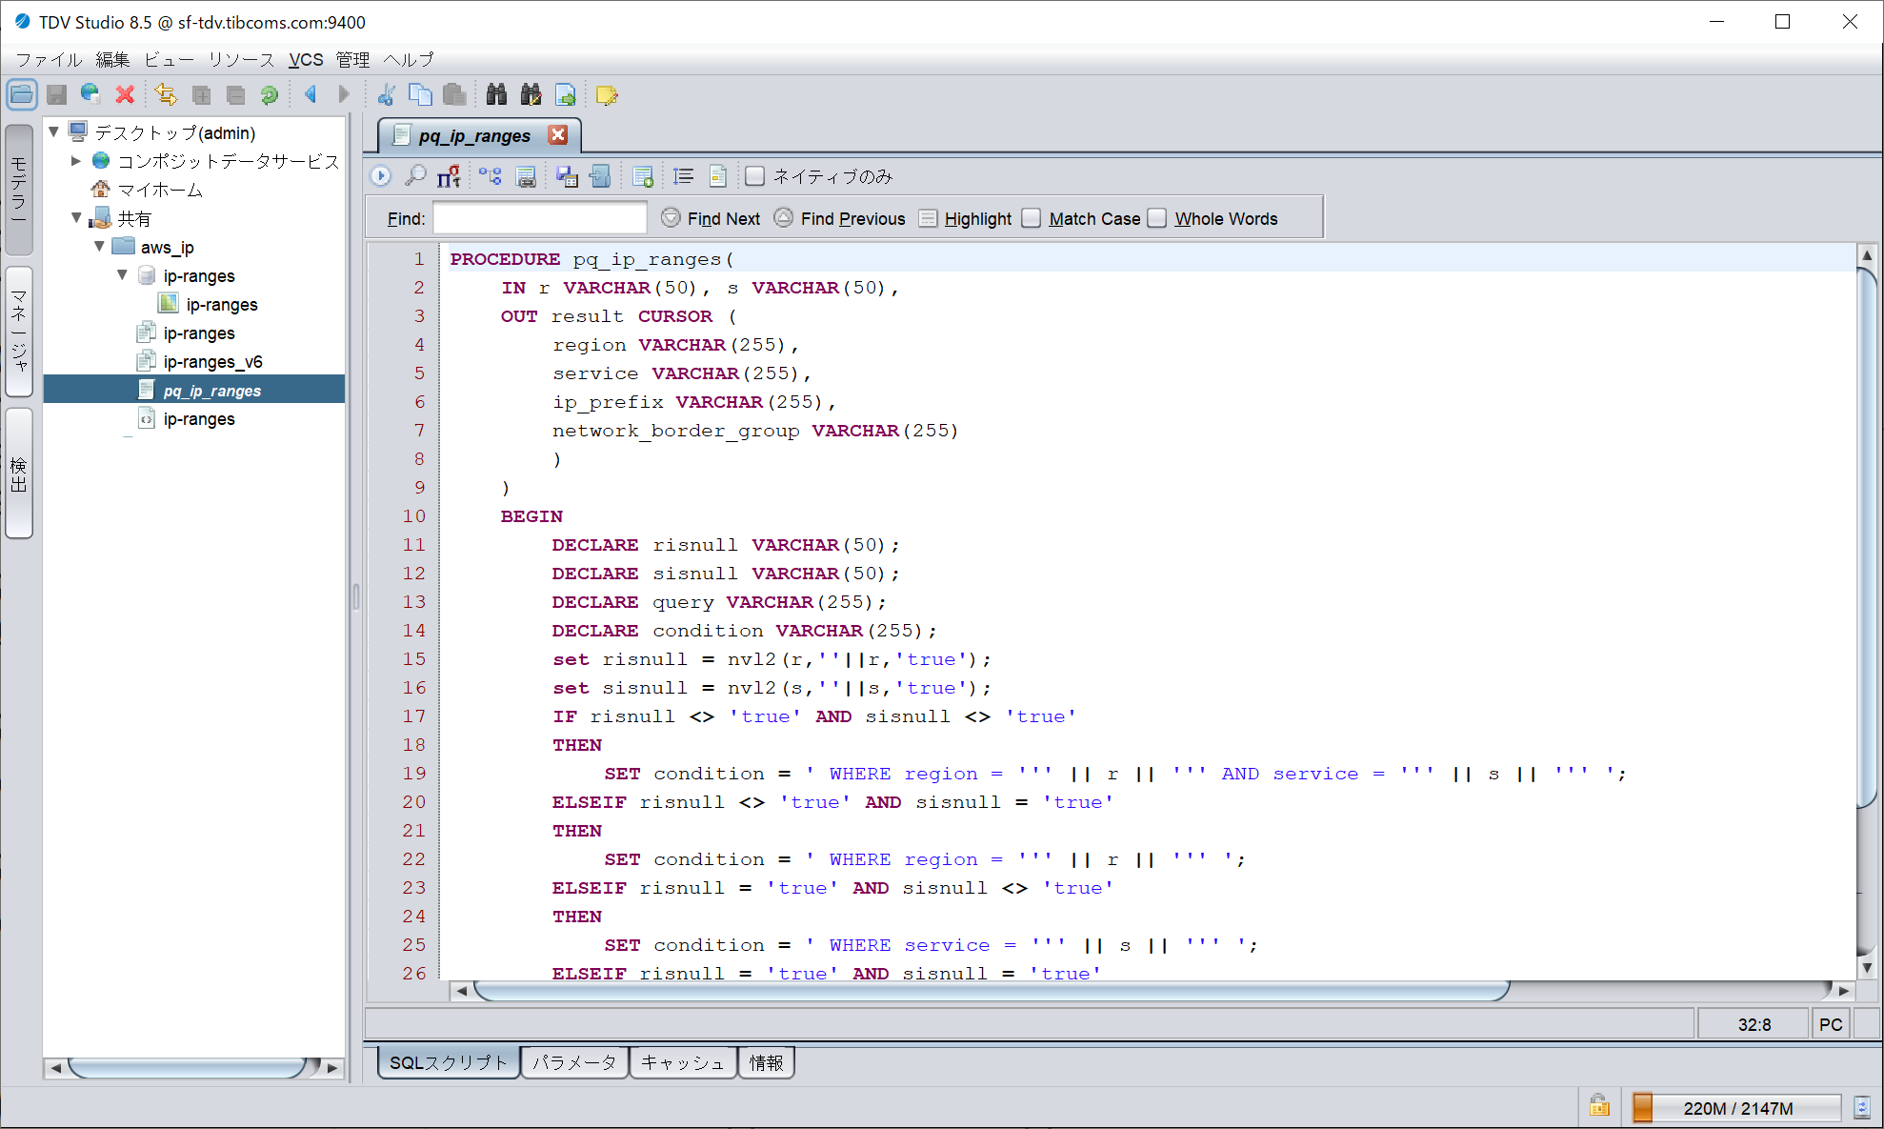
Task: Click the paste clipboard icon
Action: tap(454, 94)
